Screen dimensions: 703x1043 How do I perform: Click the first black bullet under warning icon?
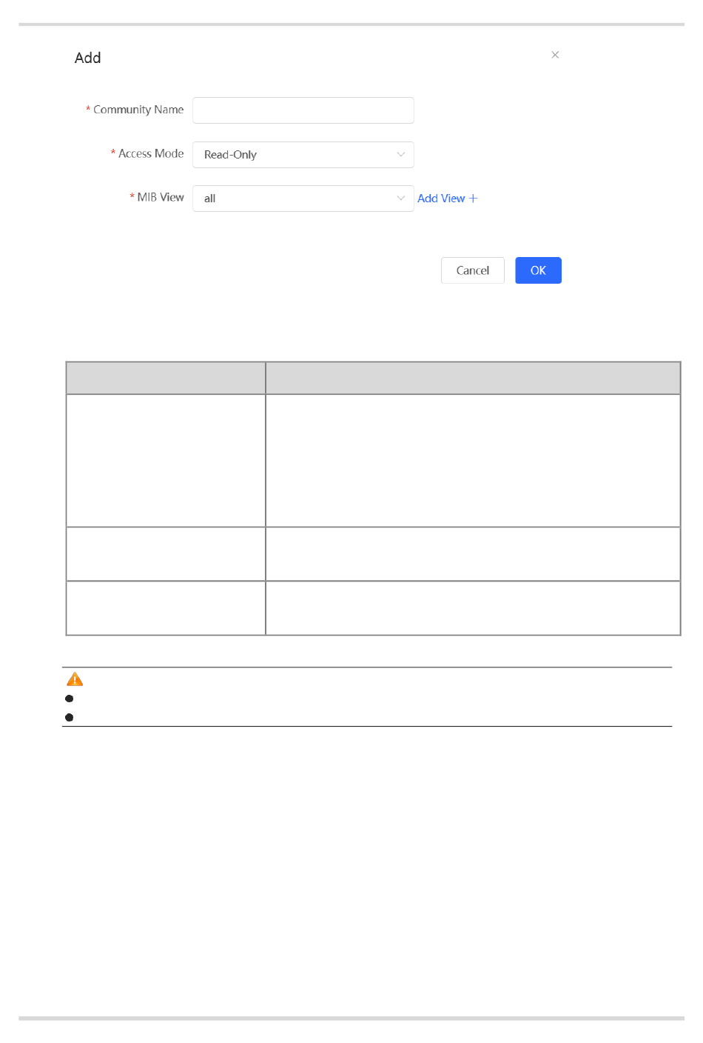point(70,699)
